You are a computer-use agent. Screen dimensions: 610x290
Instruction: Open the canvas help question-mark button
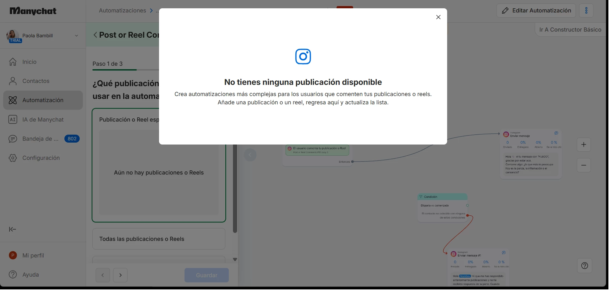(585, 266)
